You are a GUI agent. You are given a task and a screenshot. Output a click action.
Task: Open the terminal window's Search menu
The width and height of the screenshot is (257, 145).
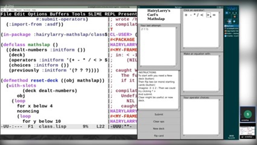pyautogui.click(x=19, y=10)
